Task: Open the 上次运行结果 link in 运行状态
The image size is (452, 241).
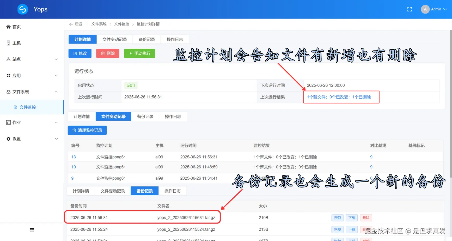Action: (339, 97)
